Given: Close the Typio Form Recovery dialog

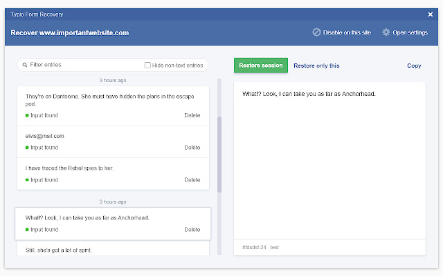Looking at the screenshot, I should [x=430, y=14].
